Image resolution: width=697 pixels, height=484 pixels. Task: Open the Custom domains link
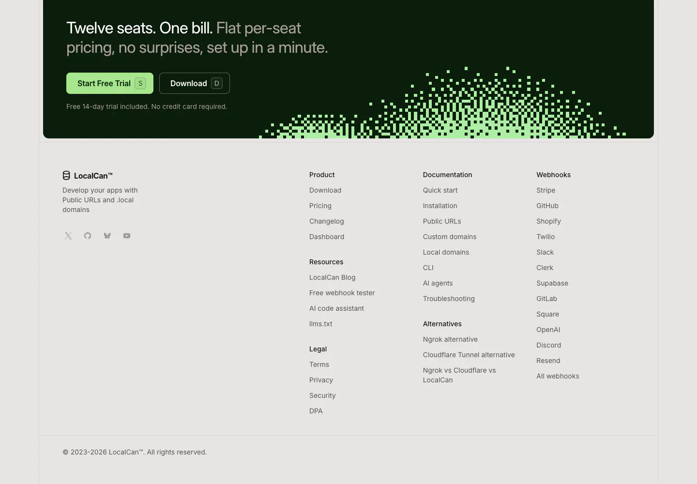450,237
